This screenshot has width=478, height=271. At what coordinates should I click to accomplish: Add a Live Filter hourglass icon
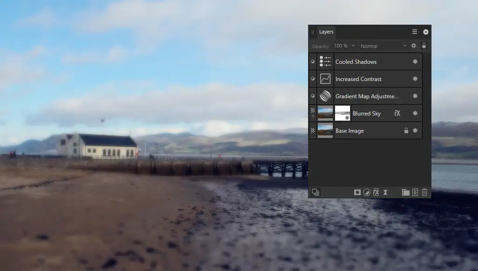point(385,192)
